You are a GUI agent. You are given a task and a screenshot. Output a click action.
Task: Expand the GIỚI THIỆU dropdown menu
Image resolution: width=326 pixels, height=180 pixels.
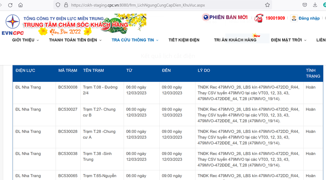pyautogui.click(x=25, y=40)
